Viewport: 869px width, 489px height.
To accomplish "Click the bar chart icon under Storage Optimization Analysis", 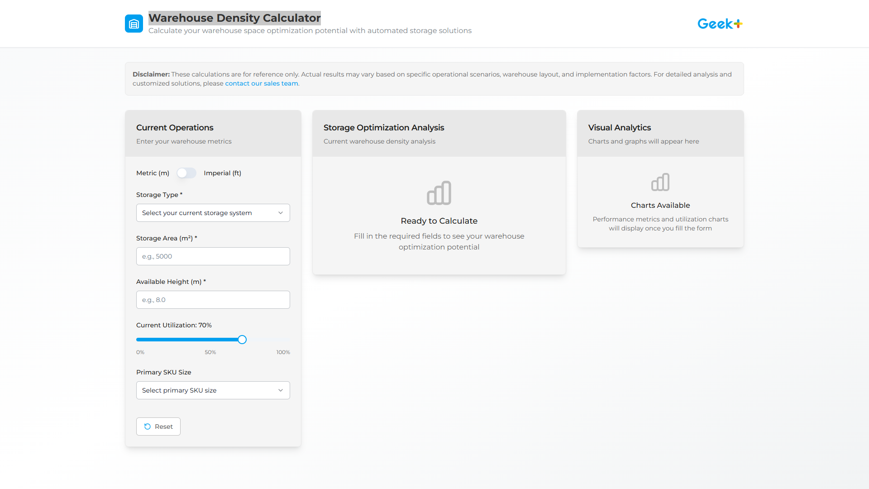I will click(x=439, y=193).
